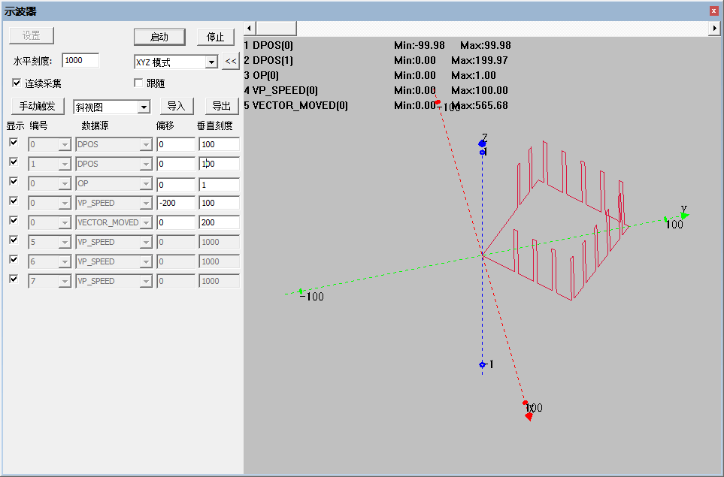Click the 导入 import button
The height and width of the screenshot is (477, 724).
point(177,106)
